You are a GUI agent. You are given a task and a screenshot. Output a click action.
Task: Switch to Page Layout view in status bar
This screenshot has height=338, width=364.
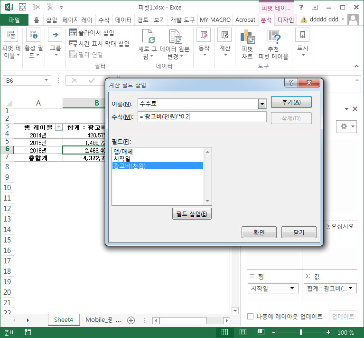(x=243, y=332)
